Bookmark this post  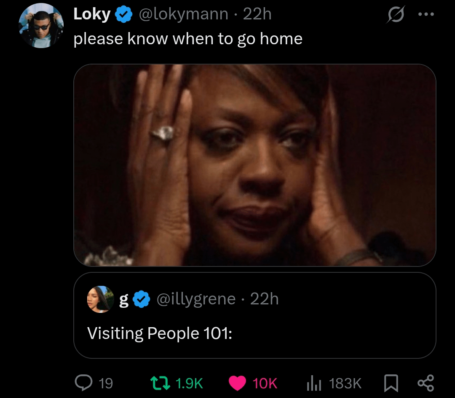coord(391,383)
